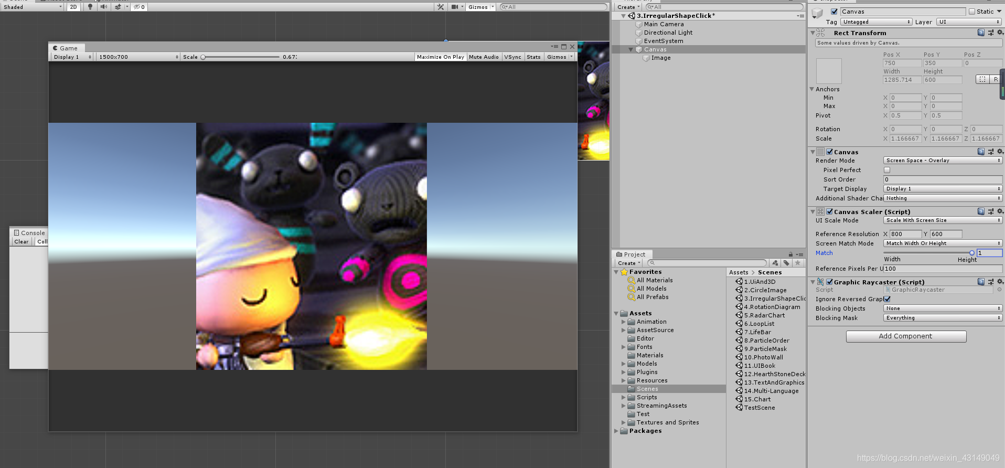
Task: Click search by type icon in Project
Action: 775,263
